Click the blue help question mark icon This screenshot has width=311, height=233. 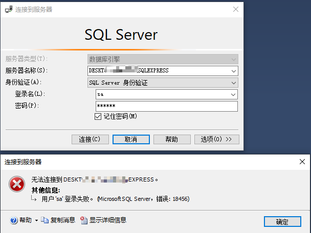(x=14, y=220)
